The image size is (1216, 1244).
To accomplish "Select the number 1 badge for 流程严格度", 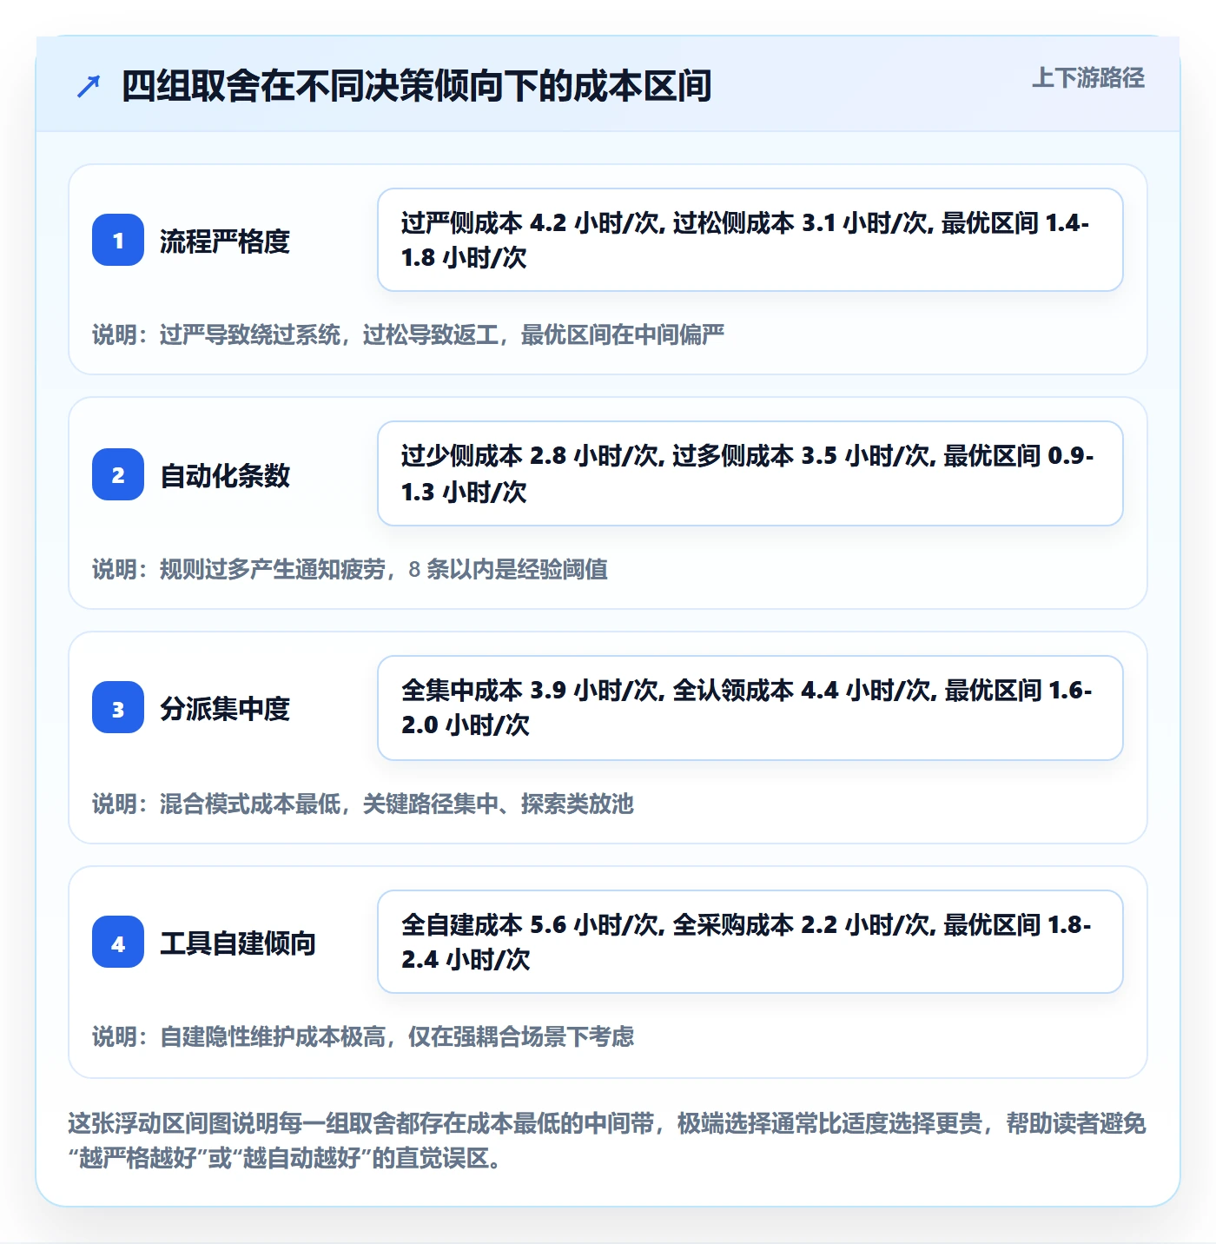I will tap(118, 240).
